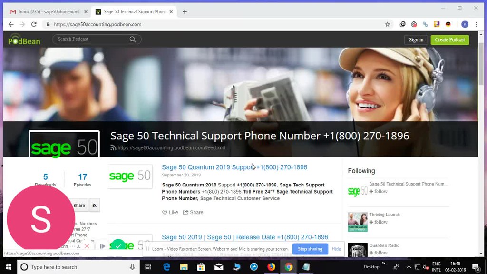Launch Firefox from the taskbar
The width and height of the screenshot is (487, 274).
(272, 267)
